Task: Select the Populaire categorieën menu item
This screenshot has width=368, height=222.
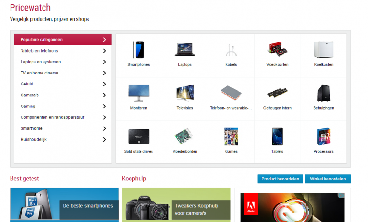Action: tap(63, 40)
